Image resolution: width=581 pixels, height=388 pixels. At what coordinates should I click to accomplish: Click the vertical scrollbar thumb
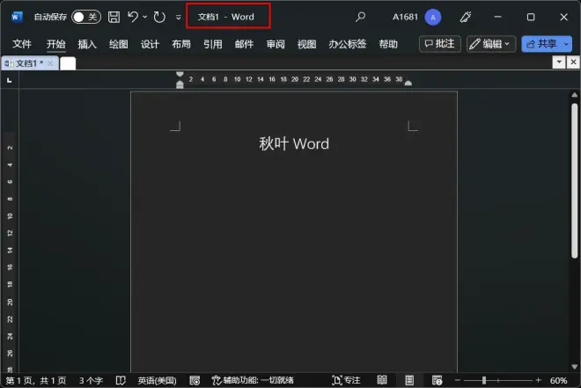(575, 180)
